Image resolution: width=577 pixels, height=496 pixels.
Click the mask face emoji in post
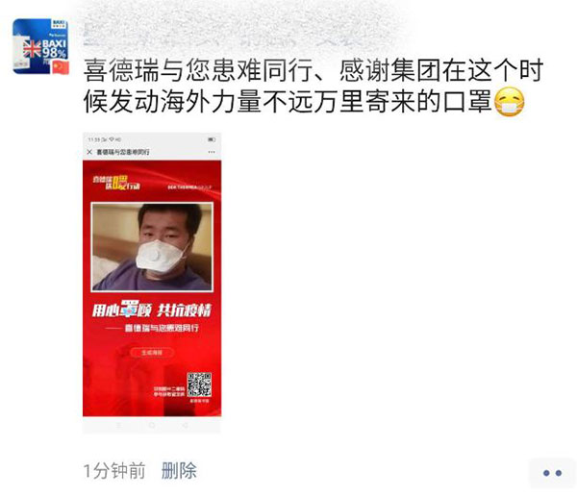coord(509,102)
